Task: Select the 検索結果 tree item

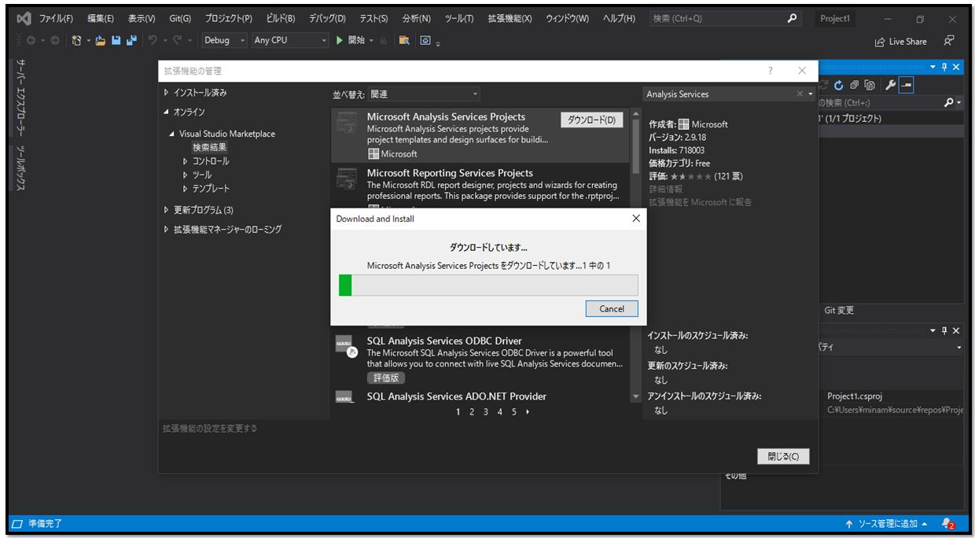Action: coord(210,147)
